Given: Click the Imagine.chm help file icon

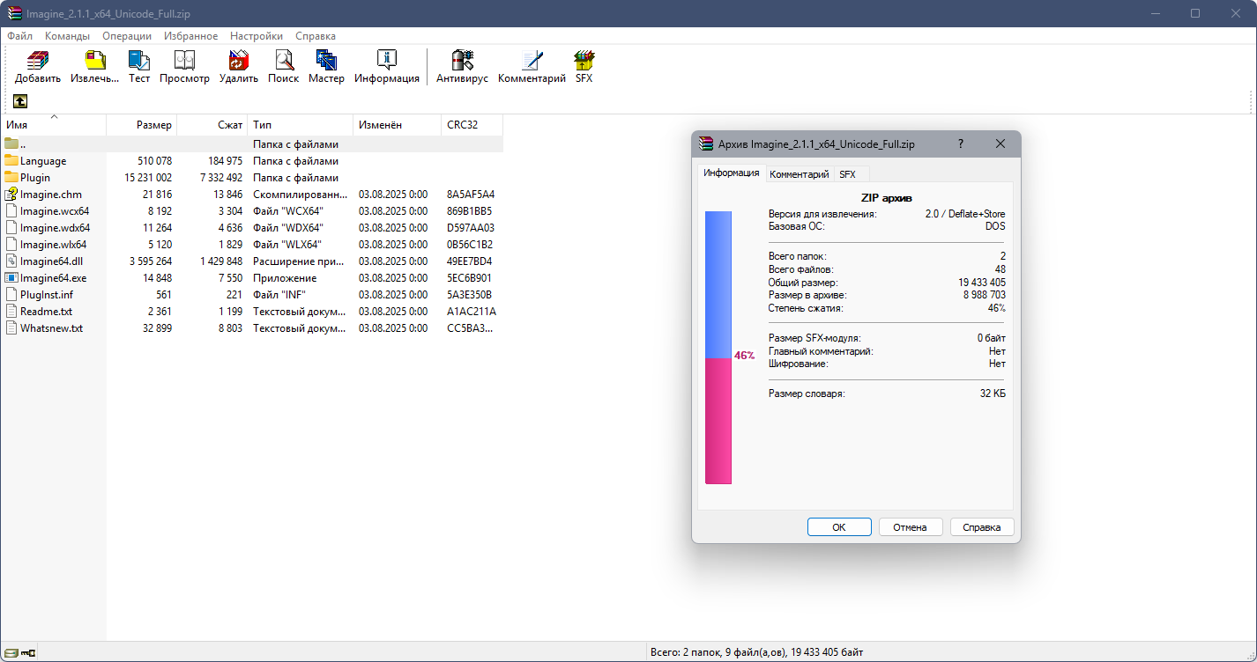Looking at the screenshot, I should coord(11,194).
